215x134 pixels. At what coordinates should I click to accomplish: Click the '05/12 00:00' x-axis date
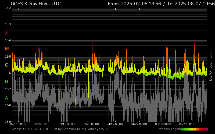163,124
